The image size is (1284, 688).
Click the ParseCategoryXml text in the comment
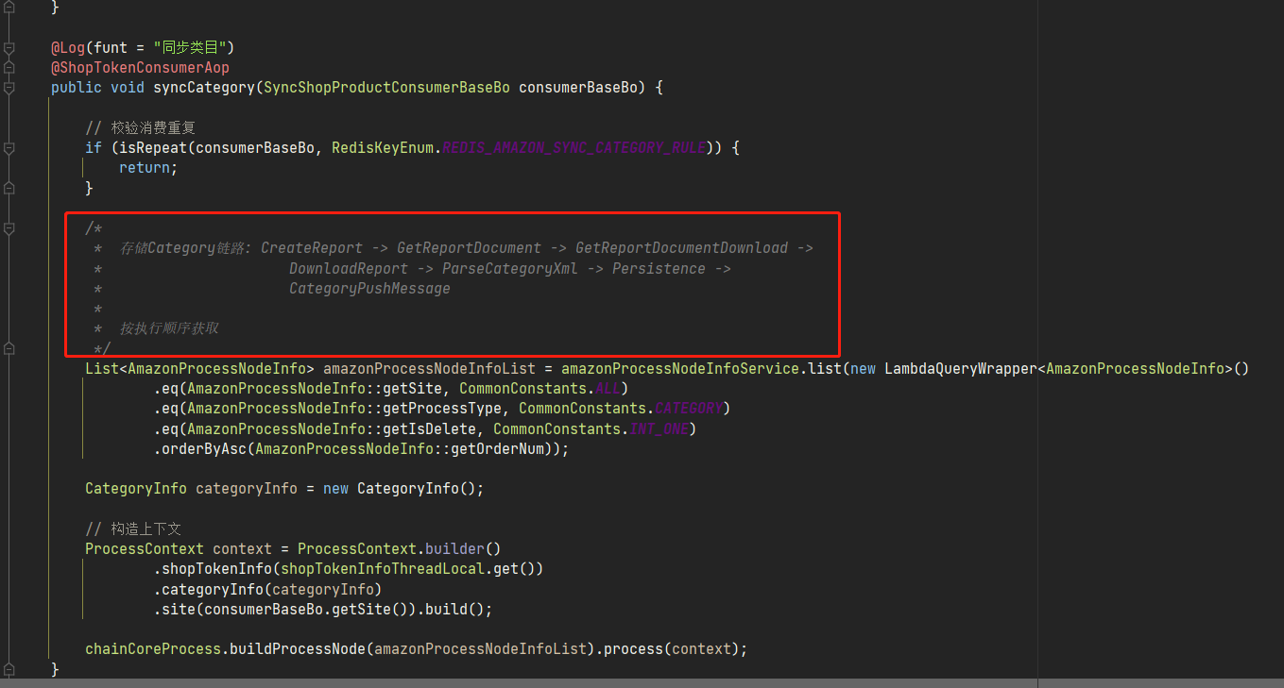(509, 269)
